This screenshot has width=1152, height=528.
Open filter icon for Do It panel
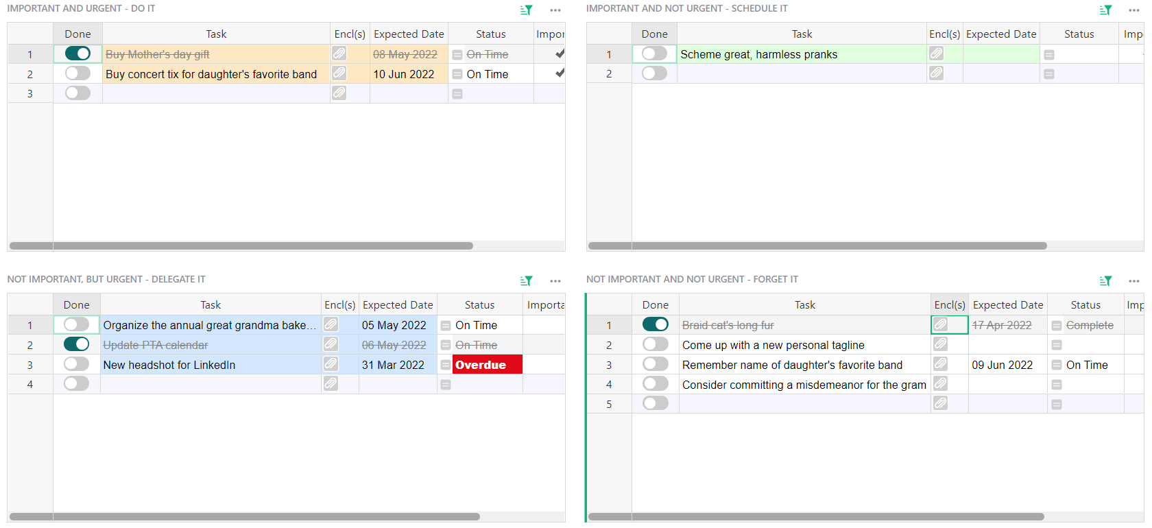point(526,10)
